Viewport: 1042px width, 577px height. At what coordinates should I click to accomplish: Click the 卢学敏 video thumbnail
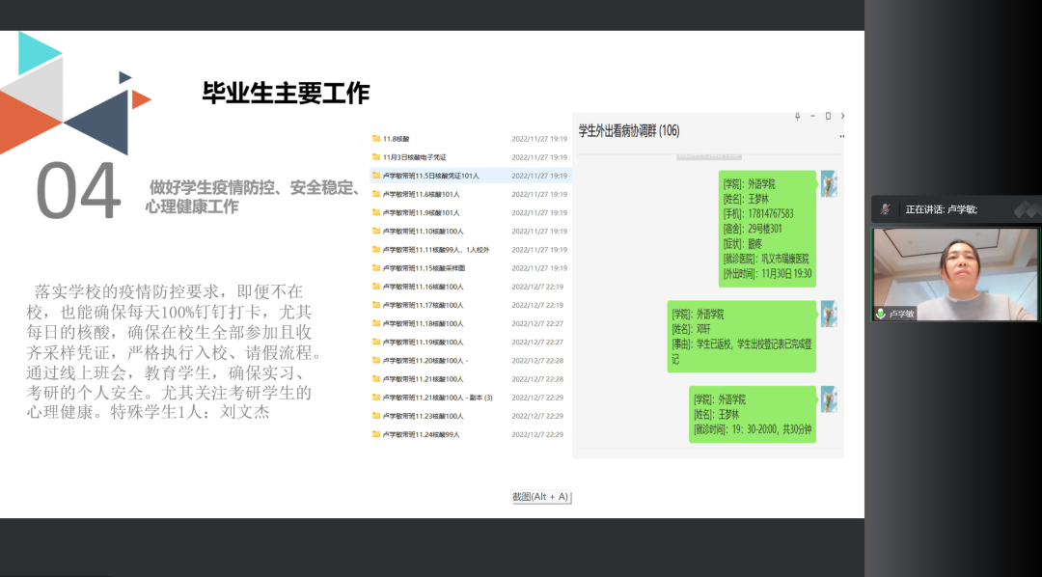pyautogui.click(x=955, y=274)
